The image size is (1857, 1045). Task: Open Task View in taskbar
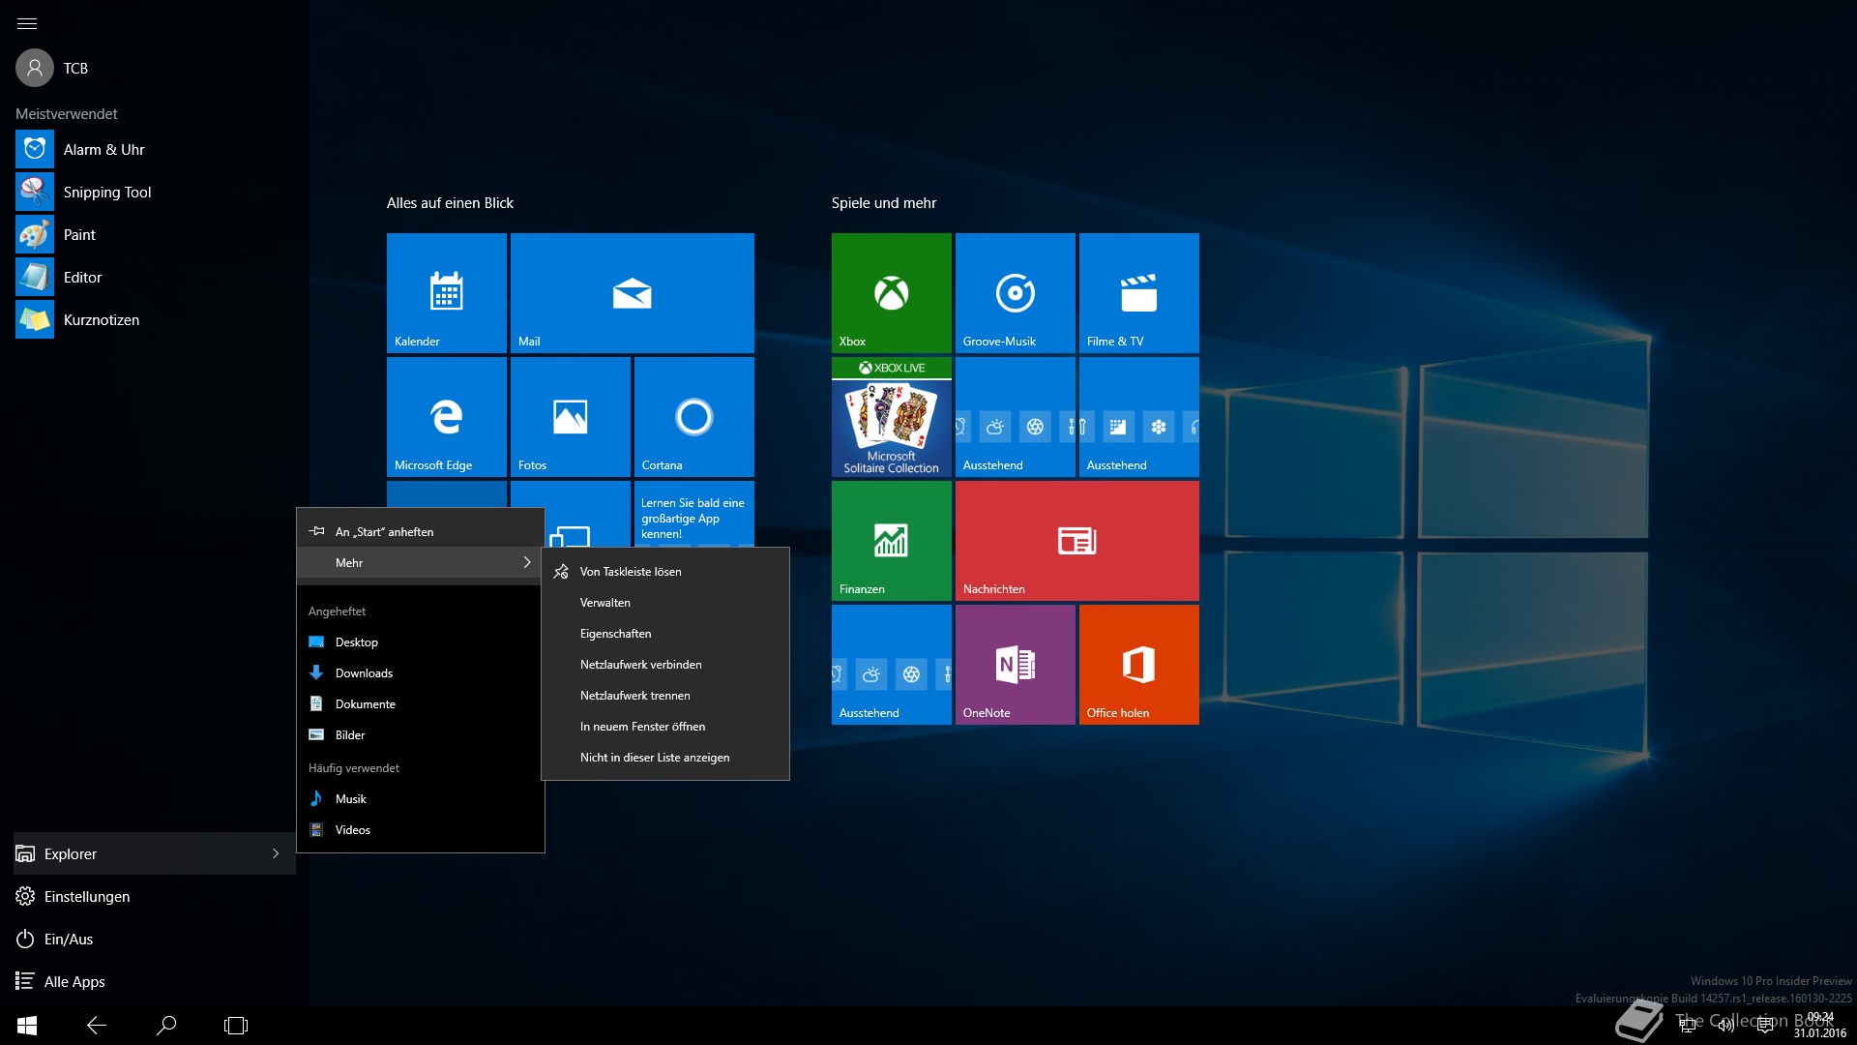pos(236,1026)
